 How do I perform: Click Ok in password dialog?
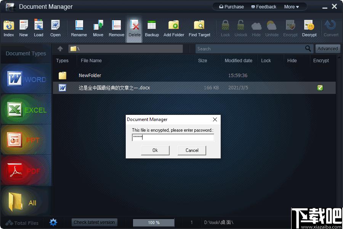point(155,150)
